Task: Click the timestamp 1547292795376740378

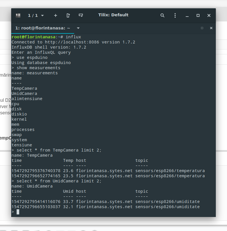Action: point(36,171)
